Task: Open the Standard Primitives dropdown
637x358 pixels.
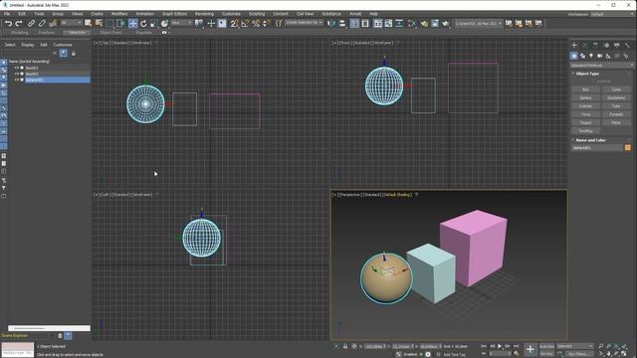Action: coord(601,65)
